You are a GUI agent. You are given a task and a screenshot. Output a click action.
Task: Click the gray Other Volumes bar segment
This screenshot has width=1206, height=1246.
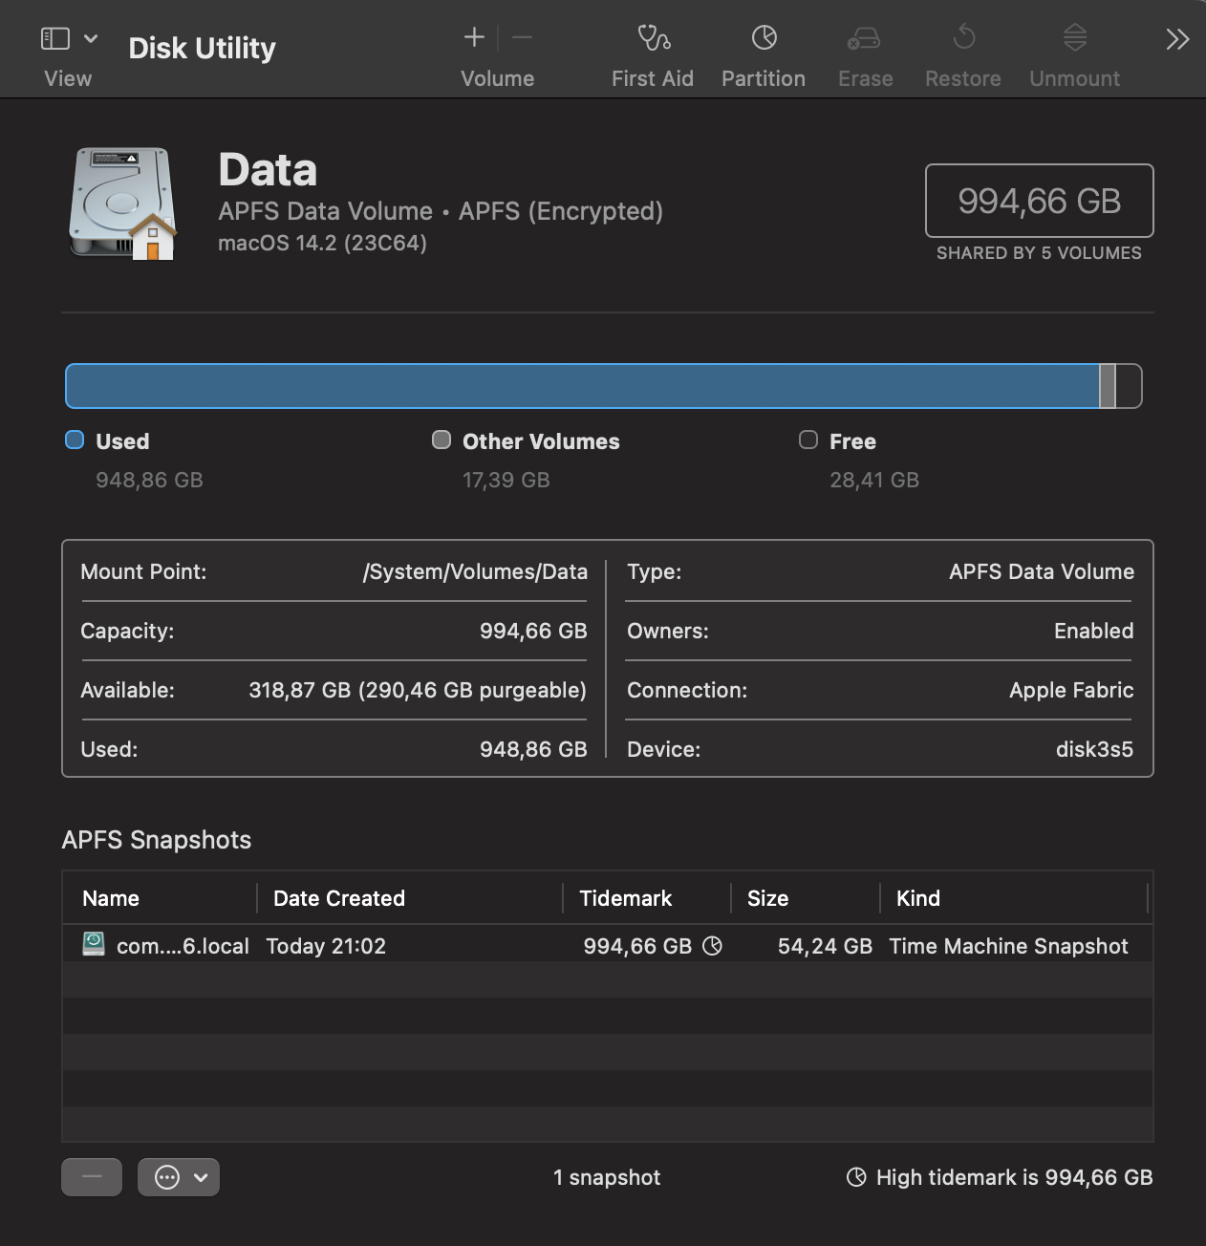click(1108, 386)
